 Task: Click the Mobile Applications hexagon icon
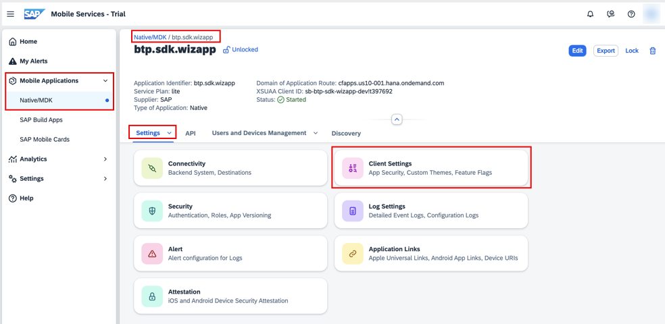coord(13,80)
